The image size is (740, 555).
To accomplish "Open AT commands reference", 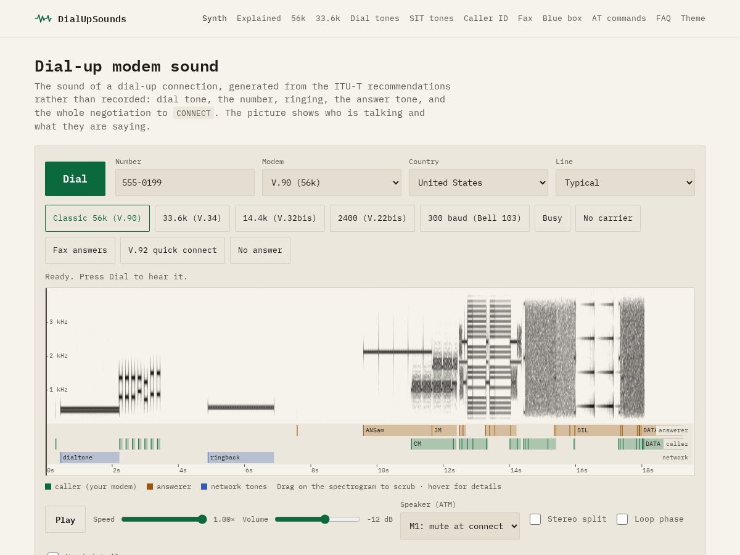I will click(x=619, y=18).
